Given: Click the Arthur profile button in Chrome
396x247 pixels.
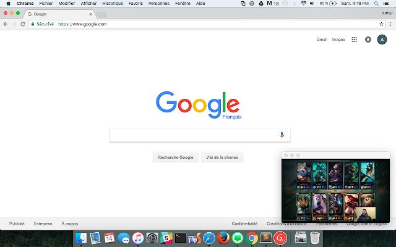Looking at the screenshot, I should coord(388,13).
